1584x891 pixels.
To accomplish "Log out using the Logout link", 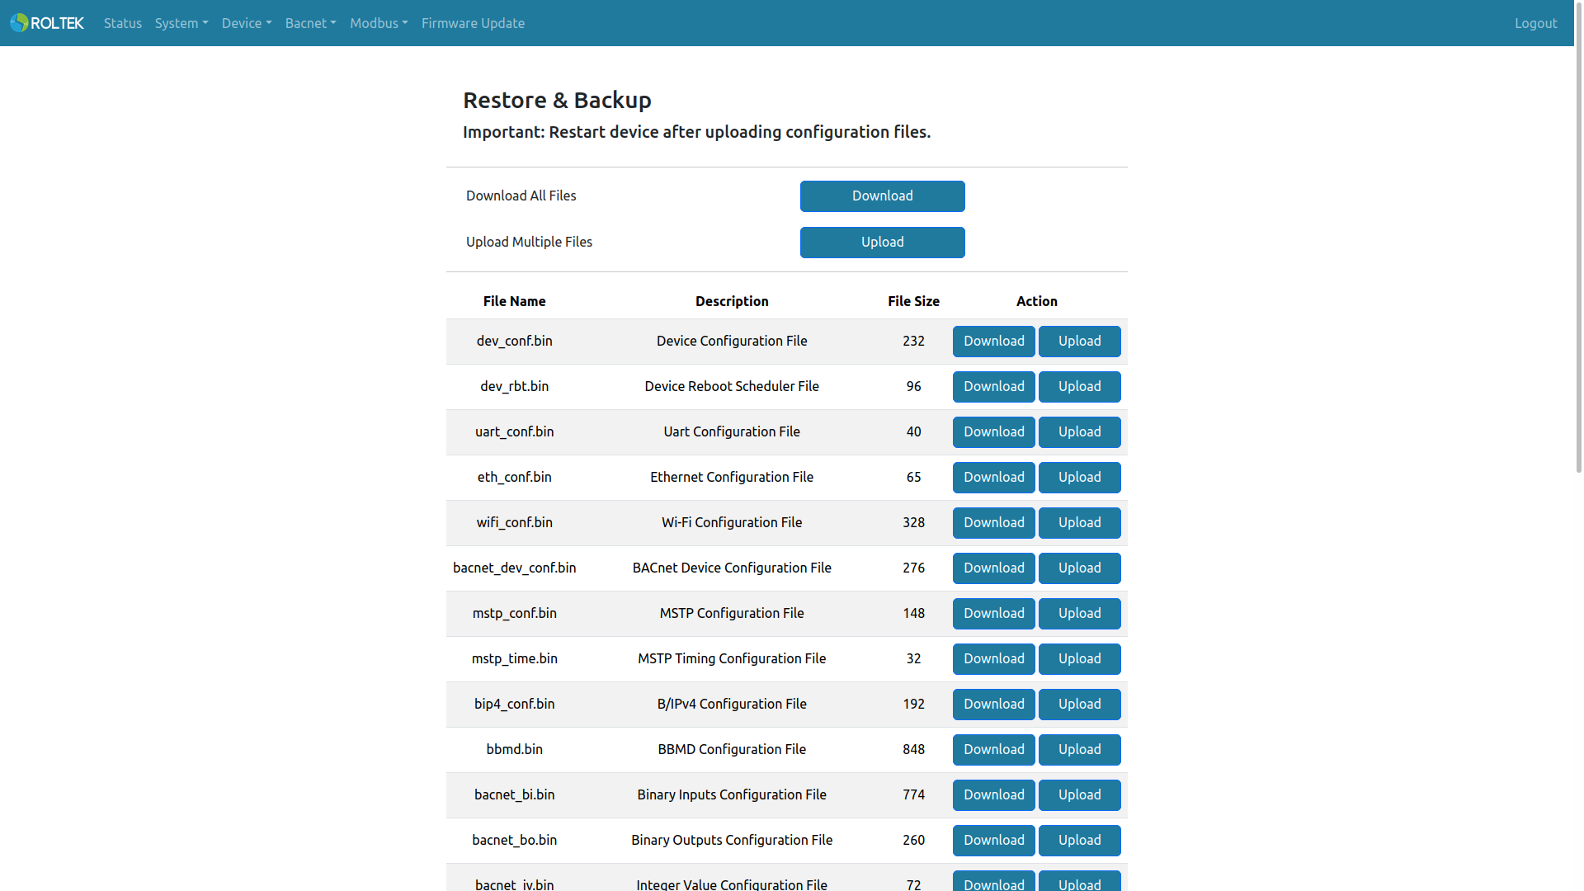I will click(x=1535, y=23).
